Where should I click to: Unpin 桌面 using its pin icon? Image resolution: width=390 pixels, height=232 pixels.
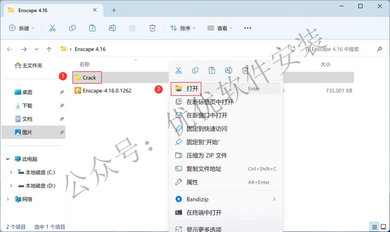click(62, 92)
